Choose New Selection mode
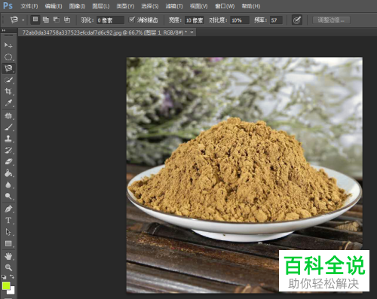This screenshot has height=299, width=377. [35, 20]
